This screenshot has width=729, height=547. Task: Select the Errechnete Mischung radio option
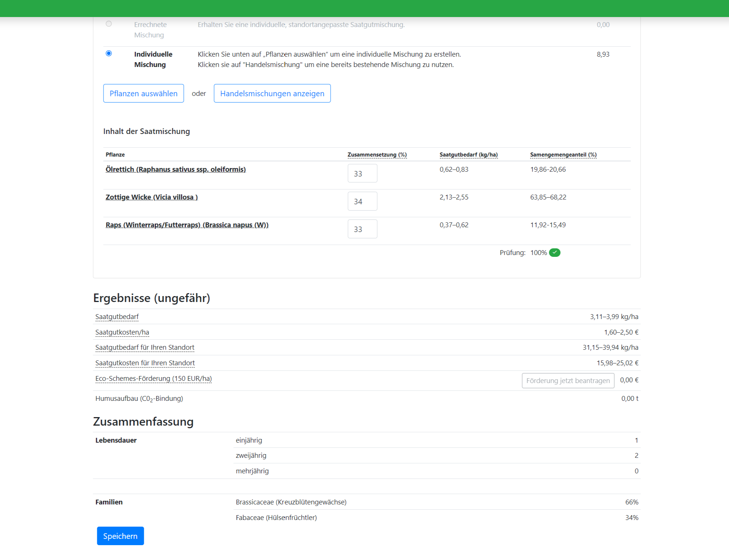(x=109, y=24)
